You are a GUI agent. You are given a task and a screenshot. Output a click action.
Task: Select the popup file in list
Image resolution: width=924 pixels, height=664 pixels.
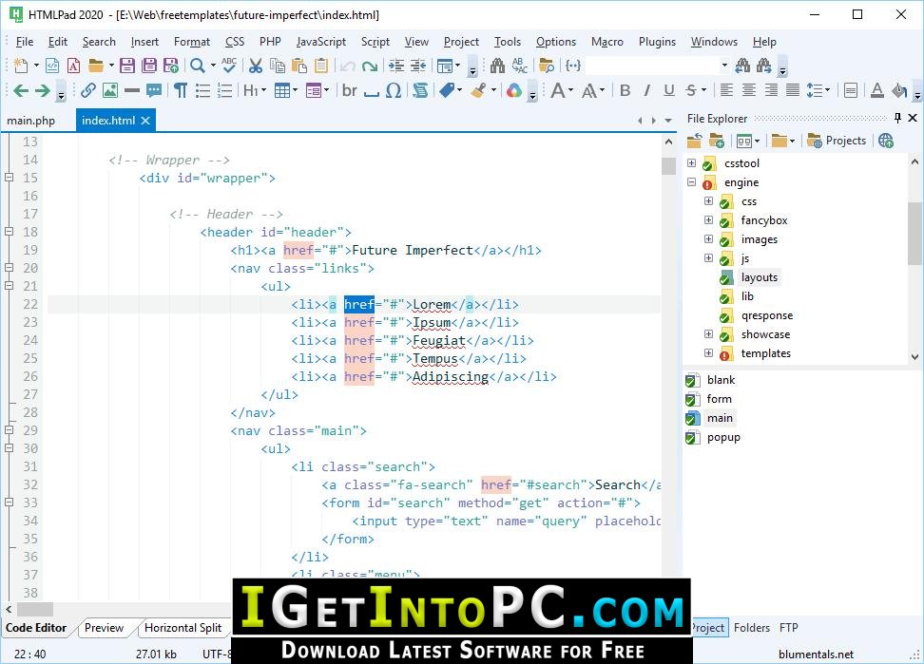tap(723, 437)
